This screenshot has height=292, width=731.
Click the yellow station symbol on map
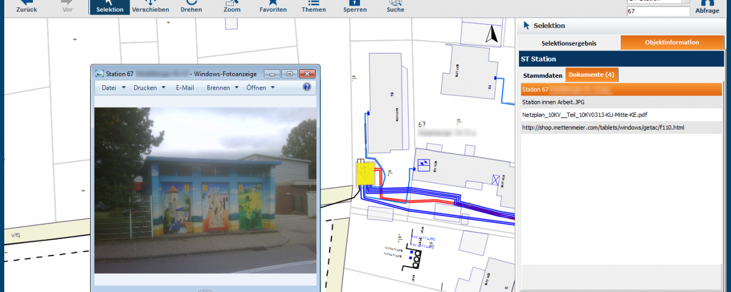pos(365,175)
